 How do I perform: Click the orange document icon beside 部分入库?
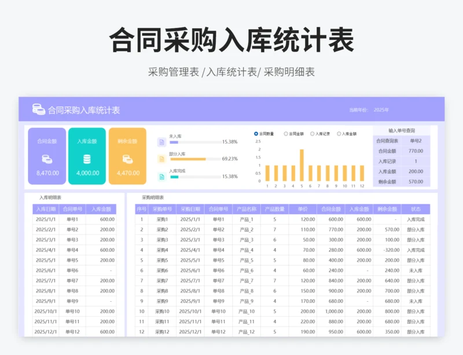click(161, 159)
